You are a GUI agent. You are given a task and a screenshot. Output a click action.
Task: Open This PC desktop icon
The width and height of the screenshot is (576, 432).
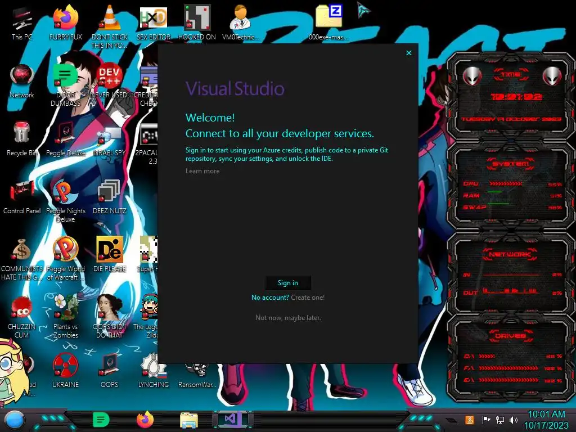tap(22, 24)
